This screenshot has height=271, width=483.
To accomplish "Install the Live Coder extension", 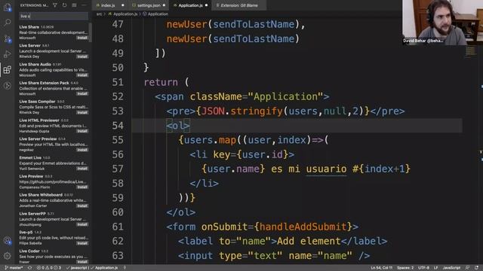I will coord(82,262).
